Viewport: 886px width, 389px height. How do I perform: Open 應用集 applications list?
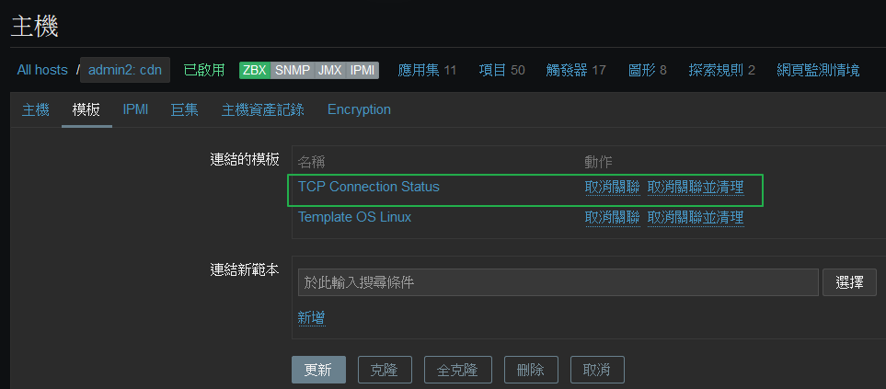(419, 70)
